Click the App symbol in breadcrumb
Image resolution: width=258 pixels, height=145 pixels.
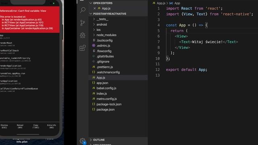[x=177, y=3]
